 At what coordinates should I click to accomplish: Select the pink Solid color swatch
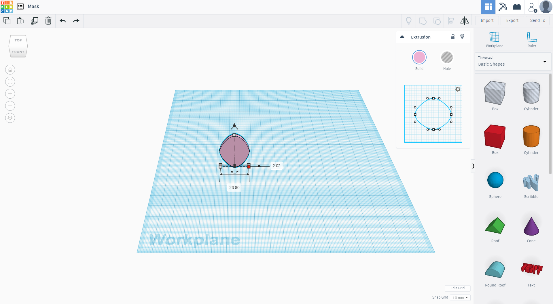[419, 58]
